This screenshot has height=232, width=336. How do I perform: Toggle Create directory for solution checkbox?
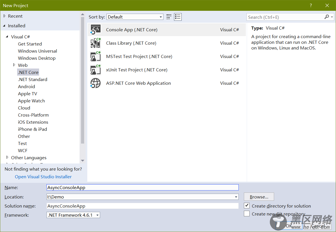[247, 206]
